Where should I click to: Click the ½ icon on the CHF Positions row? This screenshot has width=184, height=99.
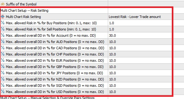pyautogui.click(x=3, y=54)
